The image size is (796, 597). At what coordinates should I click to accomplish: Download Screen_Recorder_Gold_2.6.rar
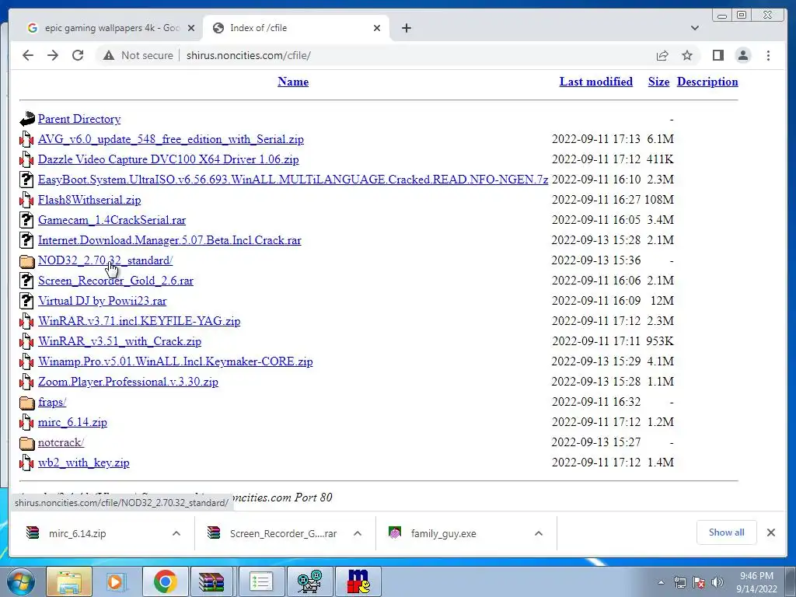click(x=116, y=281)
